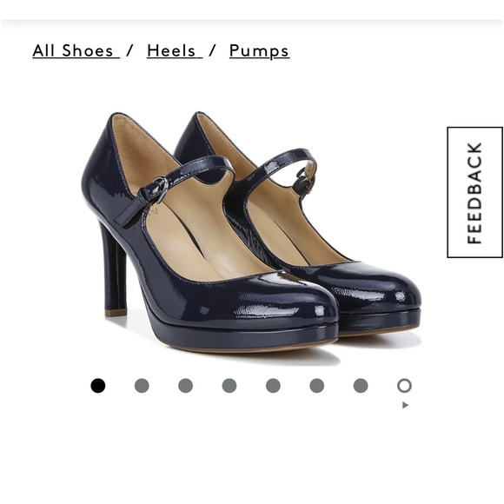The image size is (504, 504).
Task: Choose the seventh carousel image dot
Action: (x=361, y=386)
